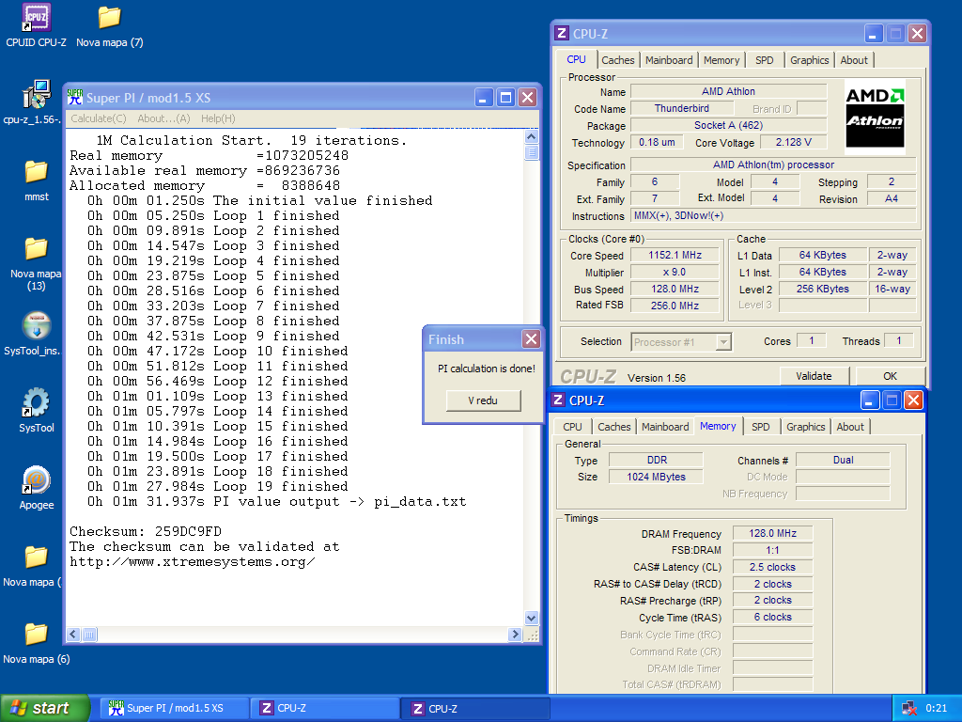Click the system tray network icon
Viewport: 962px width, 722px height.
click(909, 709)
